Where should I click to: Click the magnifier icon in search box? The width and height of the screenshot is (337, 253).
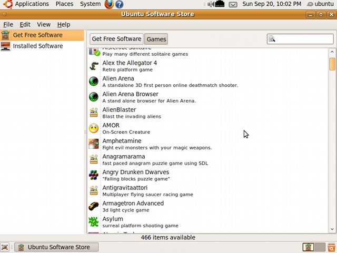point(272,39)
